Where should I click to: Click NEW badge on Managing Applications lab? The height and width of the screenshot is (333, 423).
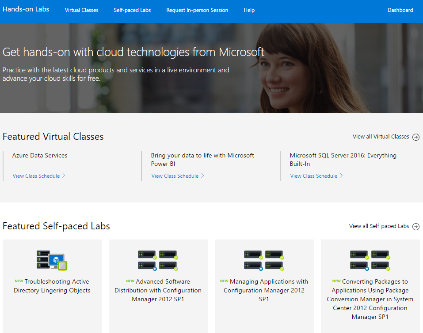(224, 281)
